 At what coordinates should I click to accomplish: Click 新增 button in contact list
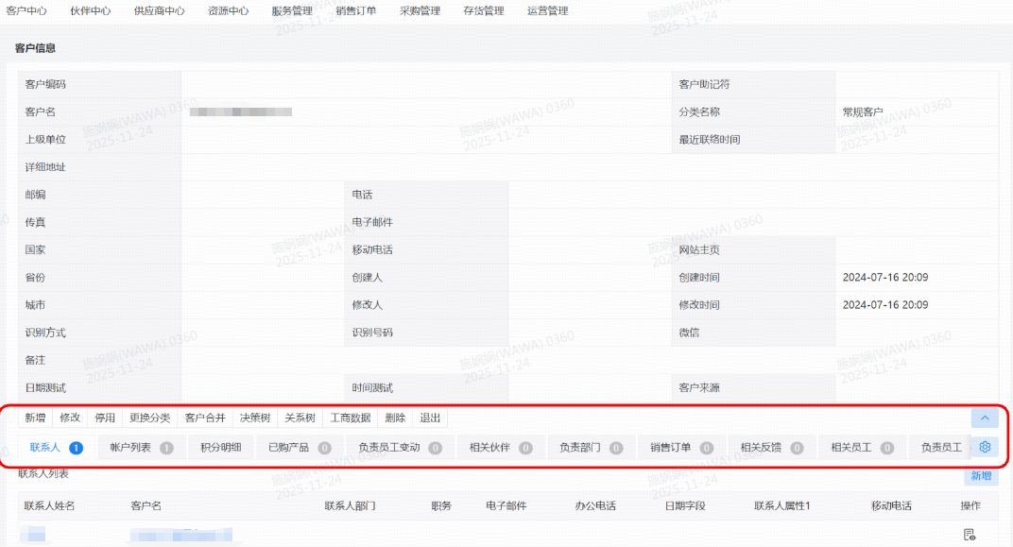pos(981,476)
